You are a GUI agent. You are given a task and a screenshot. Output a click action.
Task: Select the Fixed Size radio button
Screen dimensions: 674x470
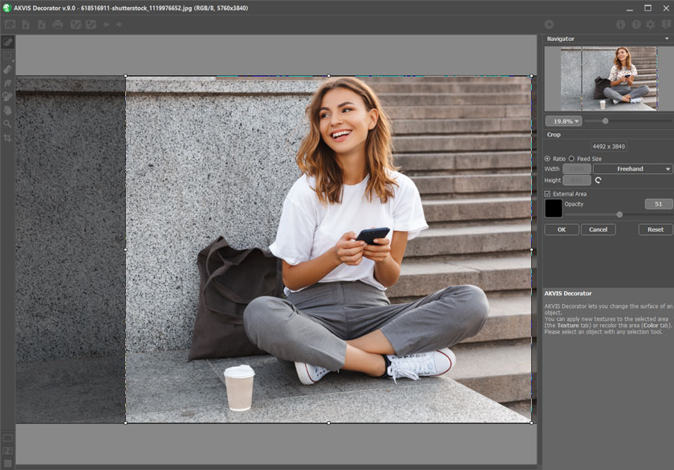(571, 159)
